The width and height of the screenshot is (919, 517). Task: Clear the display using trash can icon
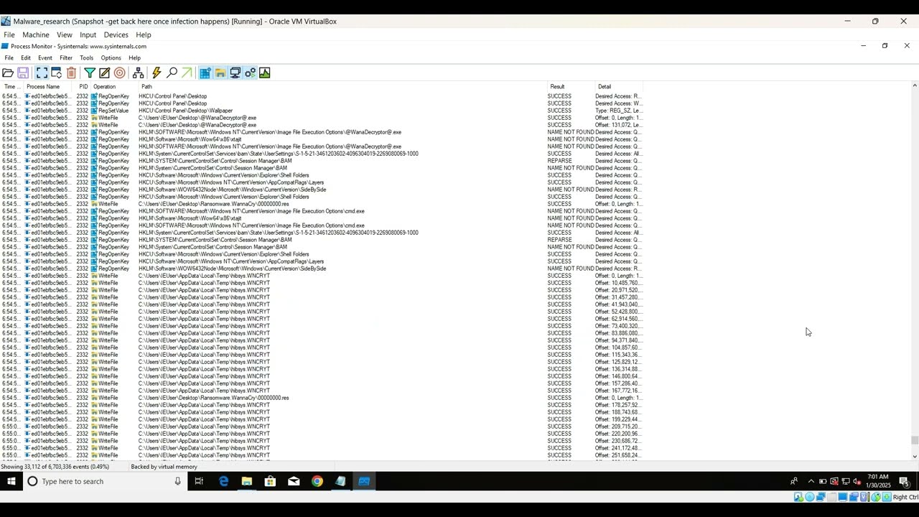point(71,73)
